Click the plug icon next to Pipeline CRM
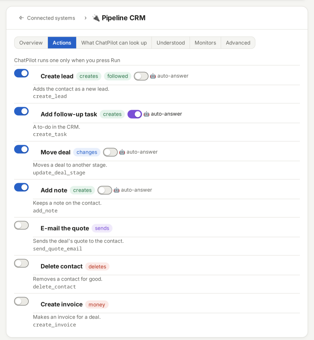This screenshot has height=340, width=314. pos(96,18)
